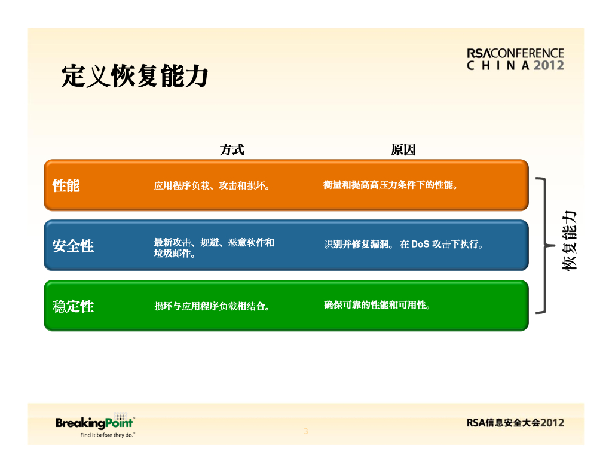
Task: Click the vertical label 恢复能力
Action: pyautogui.click(x=569, y=241)
